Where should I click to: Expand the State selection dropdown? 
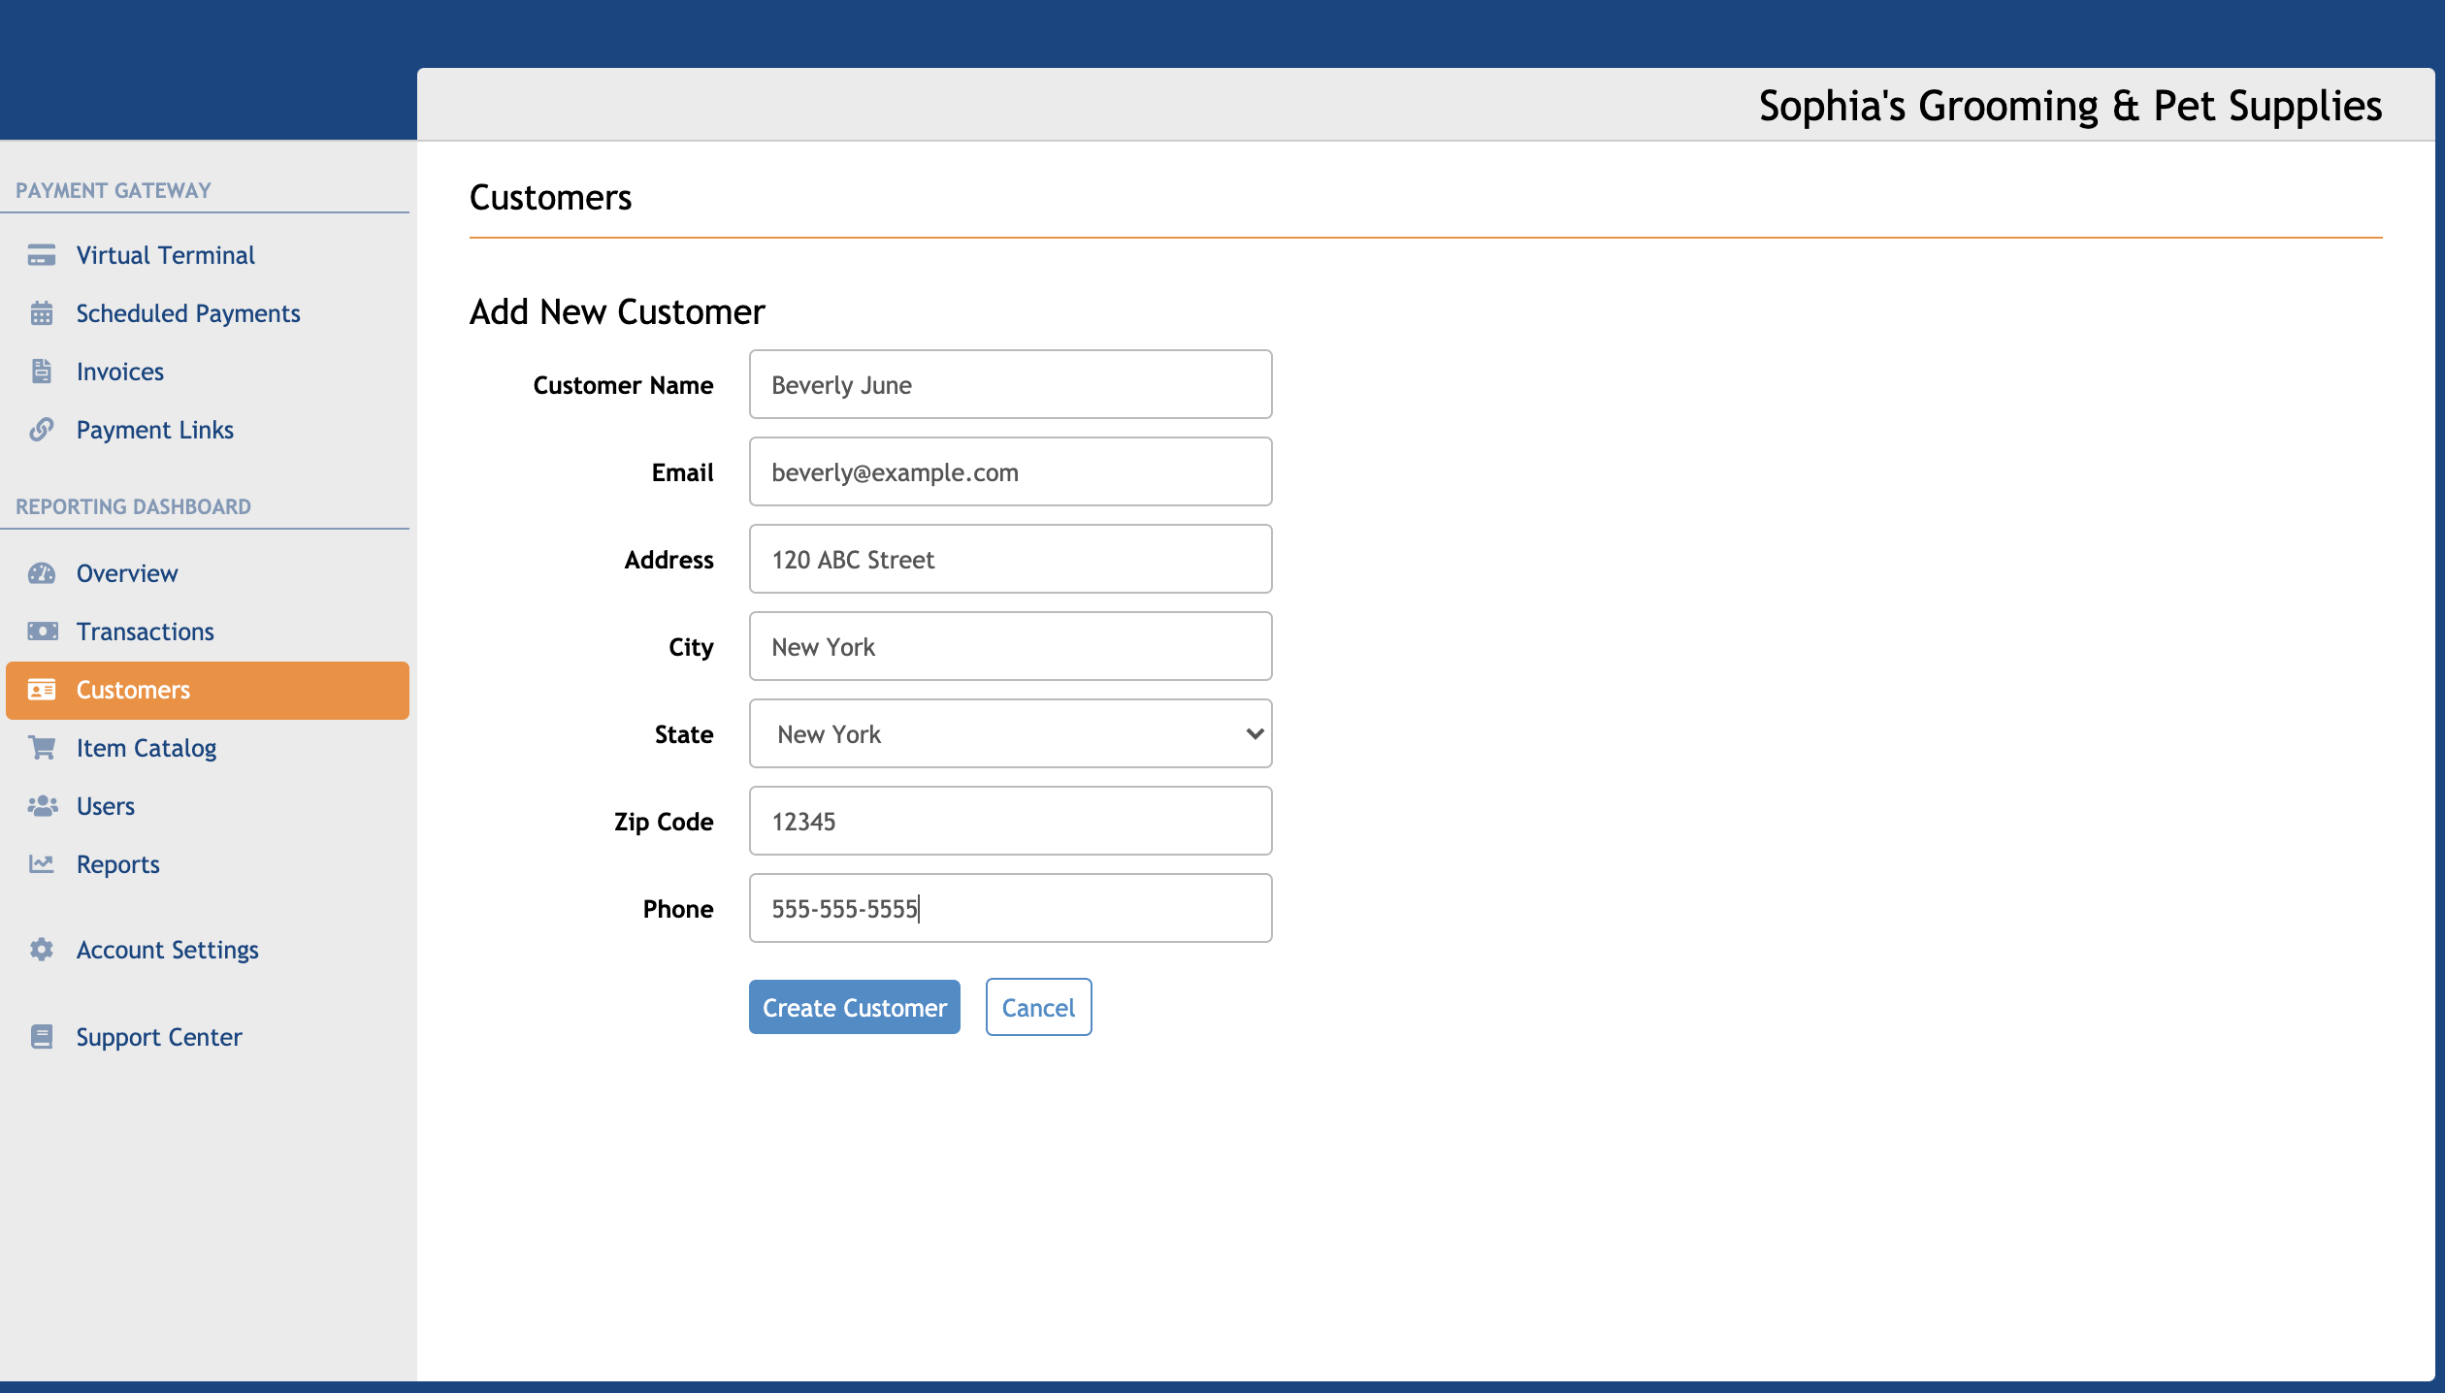[x=1009, y=733]
